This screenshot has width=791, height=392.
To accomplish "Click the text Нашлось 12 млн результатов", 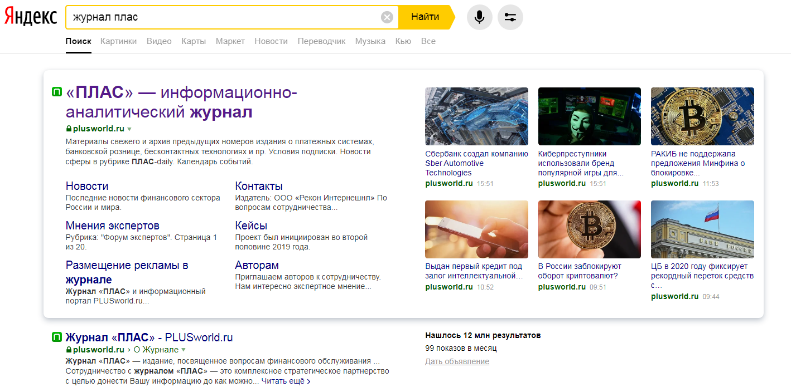I will 483,335.
